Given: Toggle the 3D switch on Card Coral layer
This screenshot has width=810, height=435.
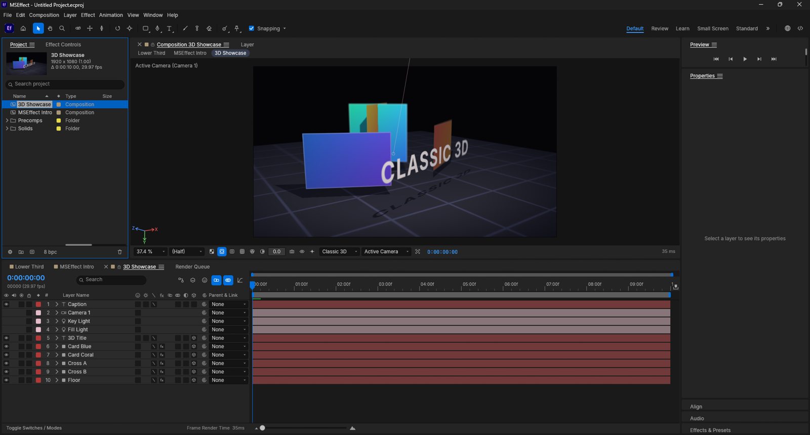Looking at the screenshot, I should [x=194, y=355].
